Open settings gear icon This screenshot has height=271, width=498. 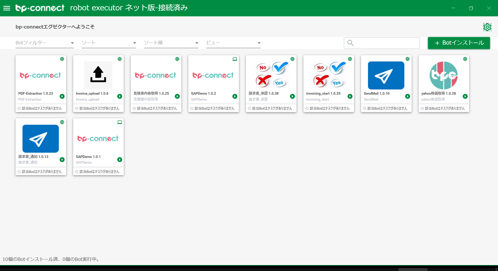pos(487,27)
